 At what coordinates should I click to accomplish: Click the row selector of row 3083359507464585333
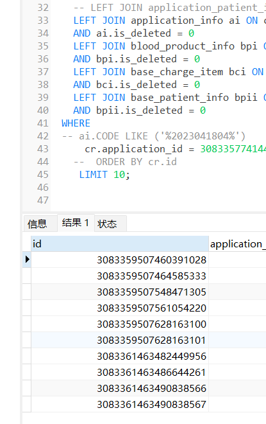(27, 276)
